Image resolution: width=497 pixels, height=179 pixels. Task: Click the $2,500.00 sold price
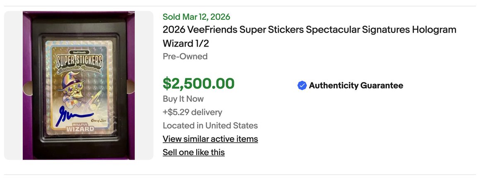point(198,83)
